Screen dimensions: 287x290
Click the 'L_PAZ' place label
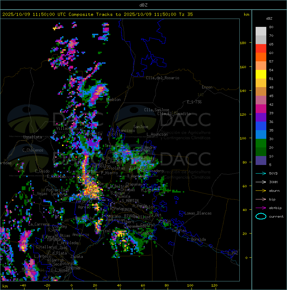pos(233,253)
